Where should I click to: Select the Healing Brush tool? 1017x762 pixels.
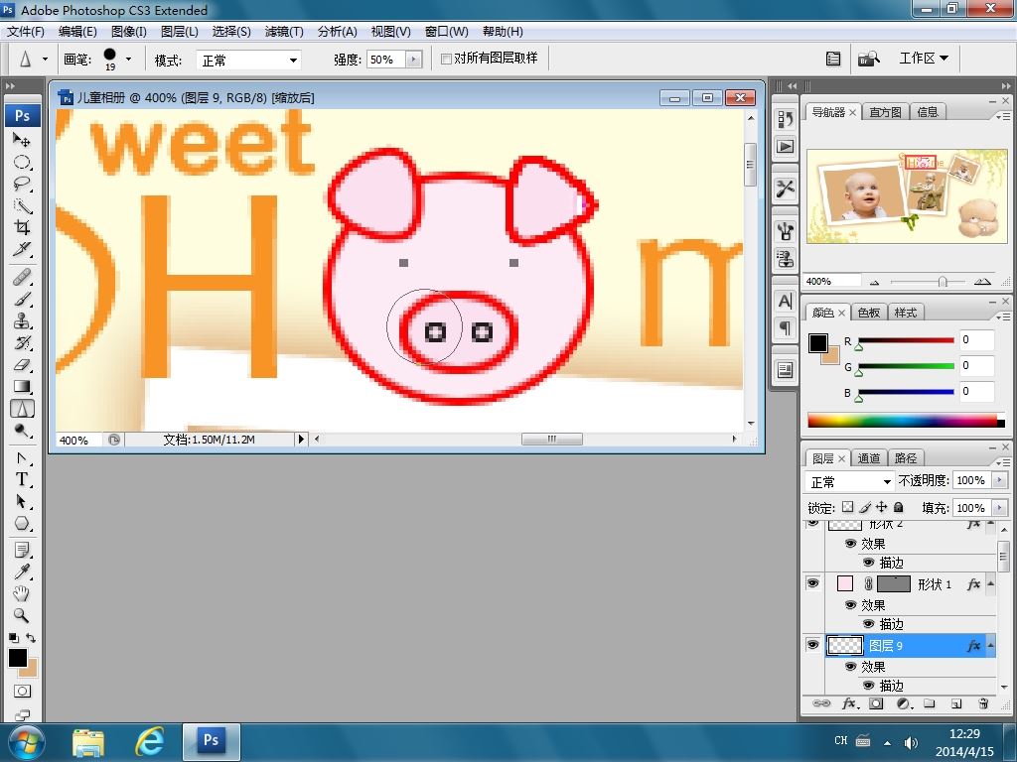[x=22, y=278]
